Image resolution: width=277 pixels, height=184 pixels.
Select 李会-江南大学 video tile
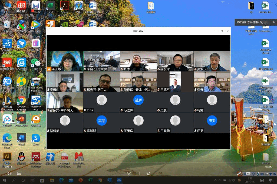click(x=102, y=61)
